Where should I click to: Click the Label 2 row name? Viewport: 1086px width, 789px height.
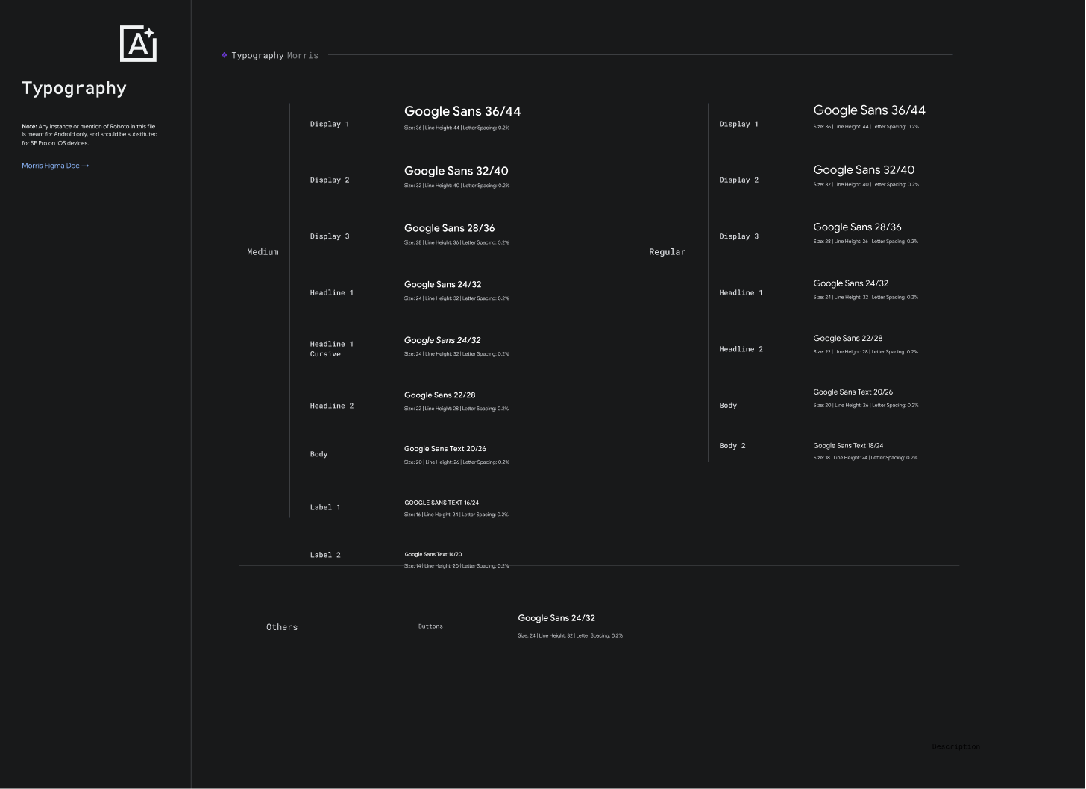pyautogui.click(x=325, y=555)
